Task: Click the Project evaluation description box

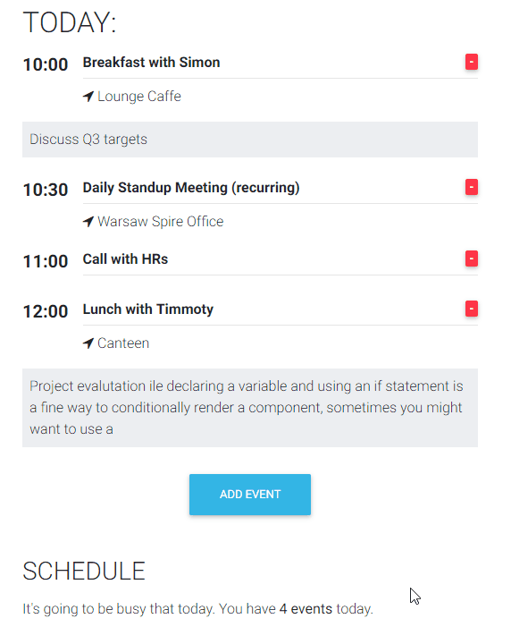Action: click(250, 408)
